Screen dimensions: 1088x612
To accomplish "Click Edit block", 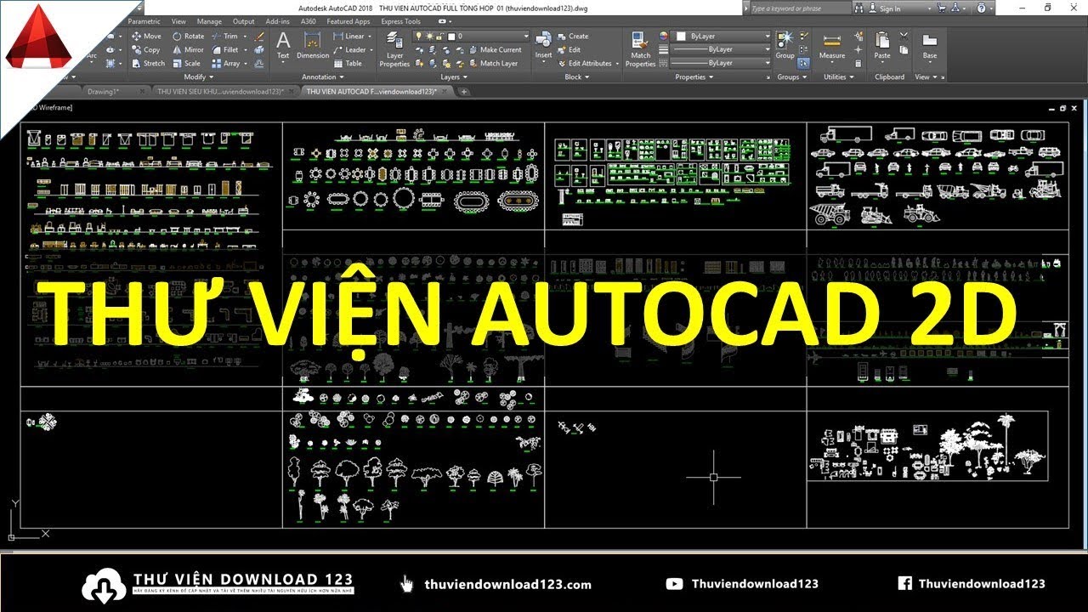I will click(569, 50).
